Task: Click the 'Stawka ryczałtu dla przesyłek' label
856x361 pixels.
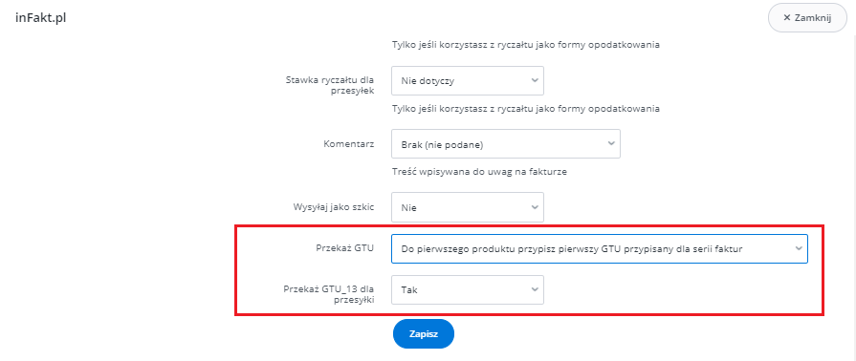Action: point(330,85)
